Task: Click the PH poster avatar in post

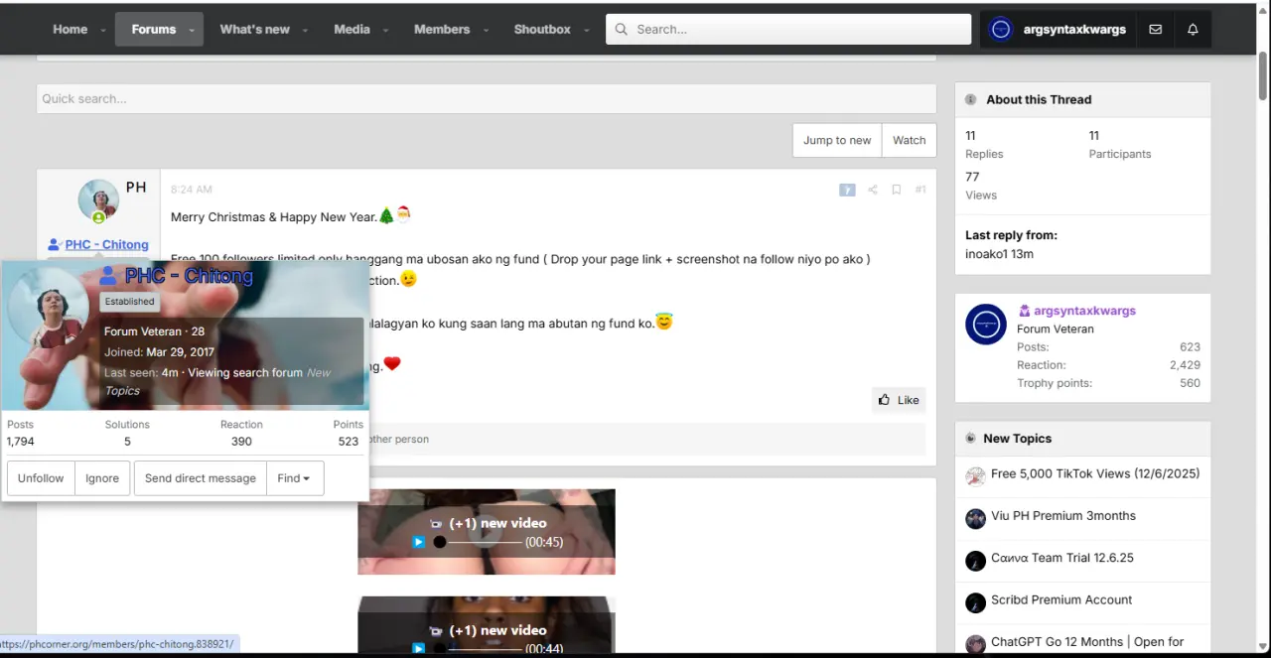Action: point(98,200)
